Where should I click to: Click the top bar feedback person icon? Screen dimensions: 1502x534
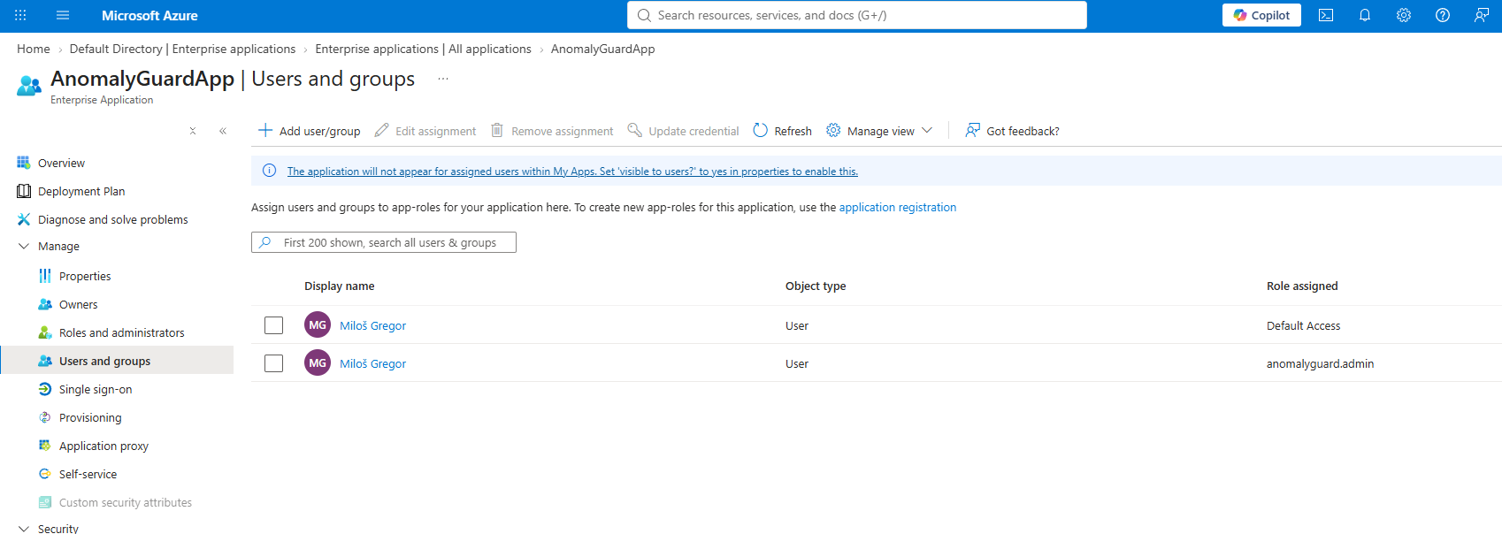coord(1482,15)
